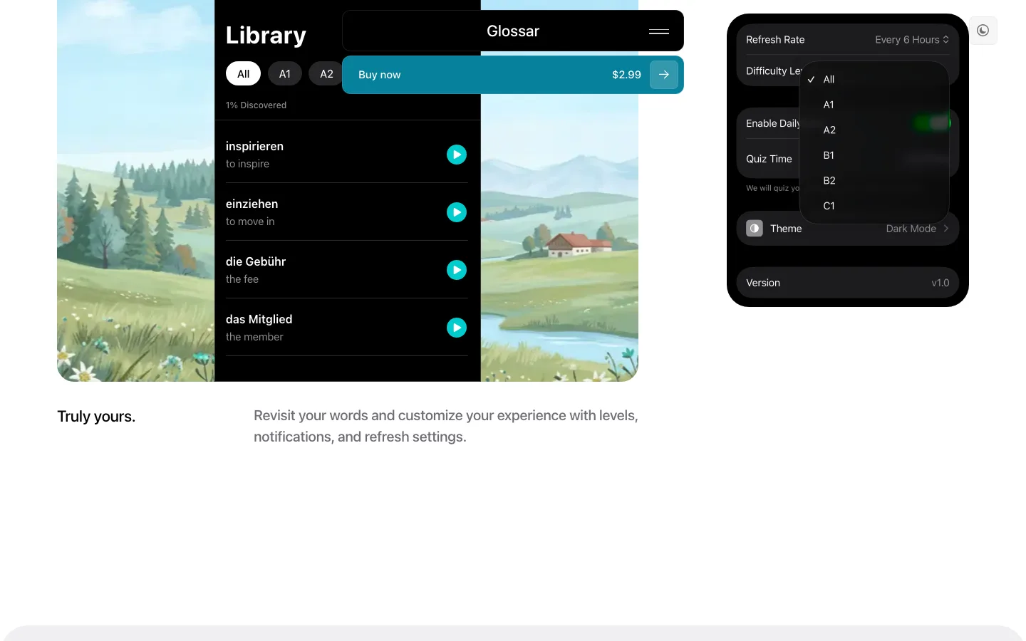Click the translation 'the fee'
This screenshot has width=1026, height=641.
click(242, 279)
